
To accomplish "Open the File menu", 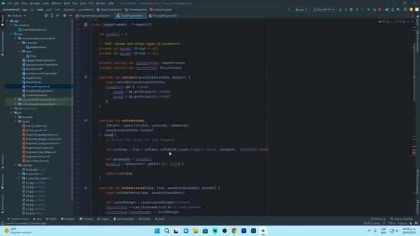I will [x=10, y=3].
